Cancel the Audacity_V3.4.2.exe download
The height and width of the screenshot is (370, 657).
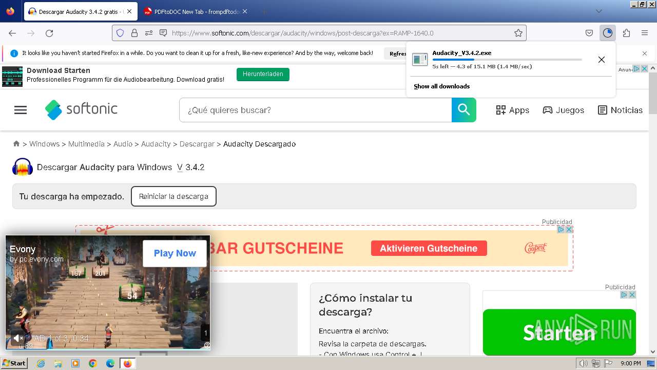point(602,60)
